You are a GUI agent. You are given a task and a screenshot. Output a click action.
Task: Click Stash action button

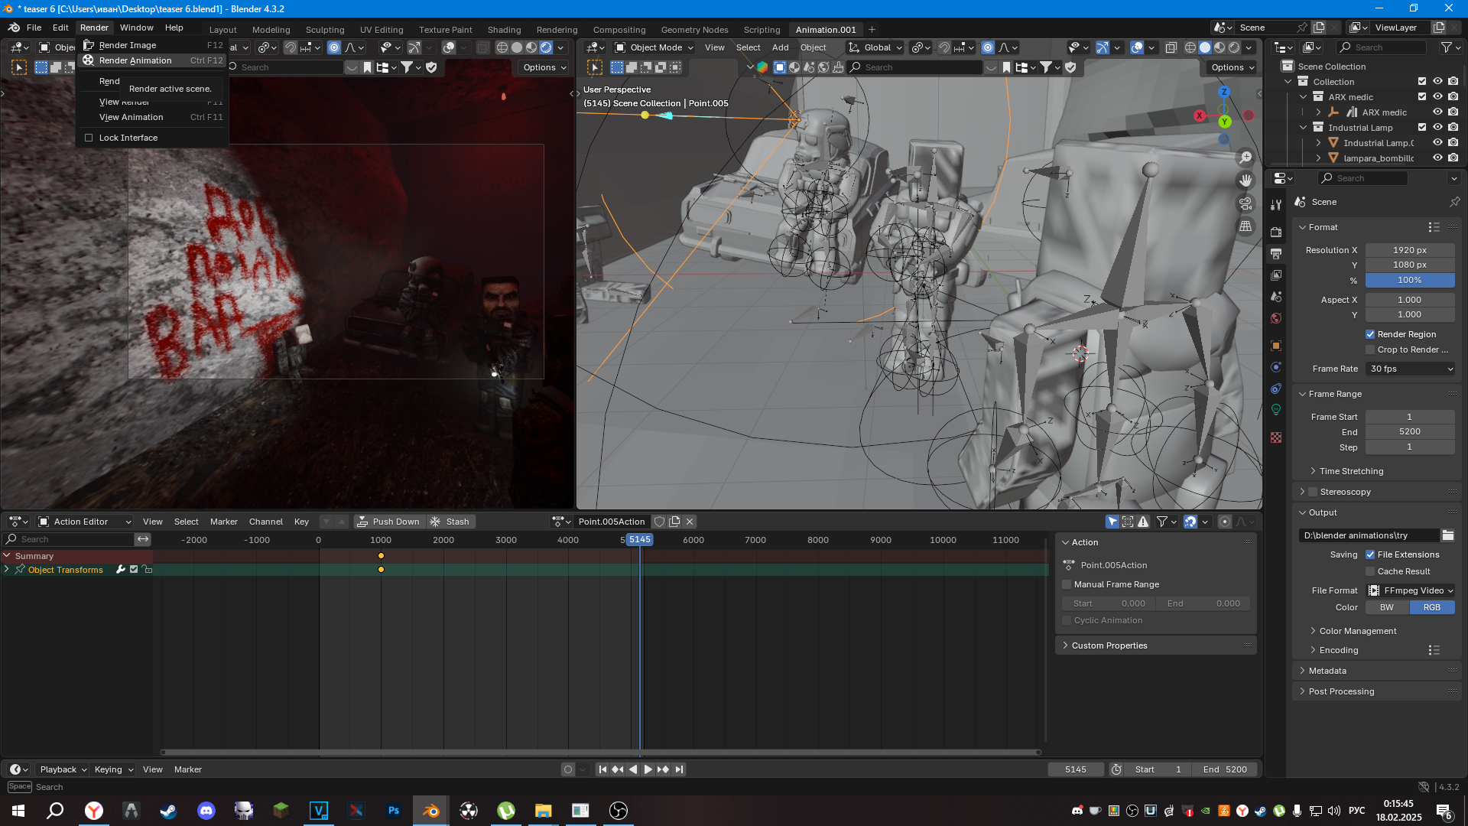(x=450, y=522)
